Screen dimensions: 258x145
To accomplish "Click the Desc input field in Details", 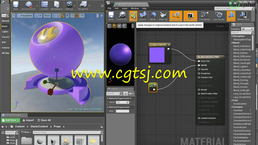I will 123,111.
